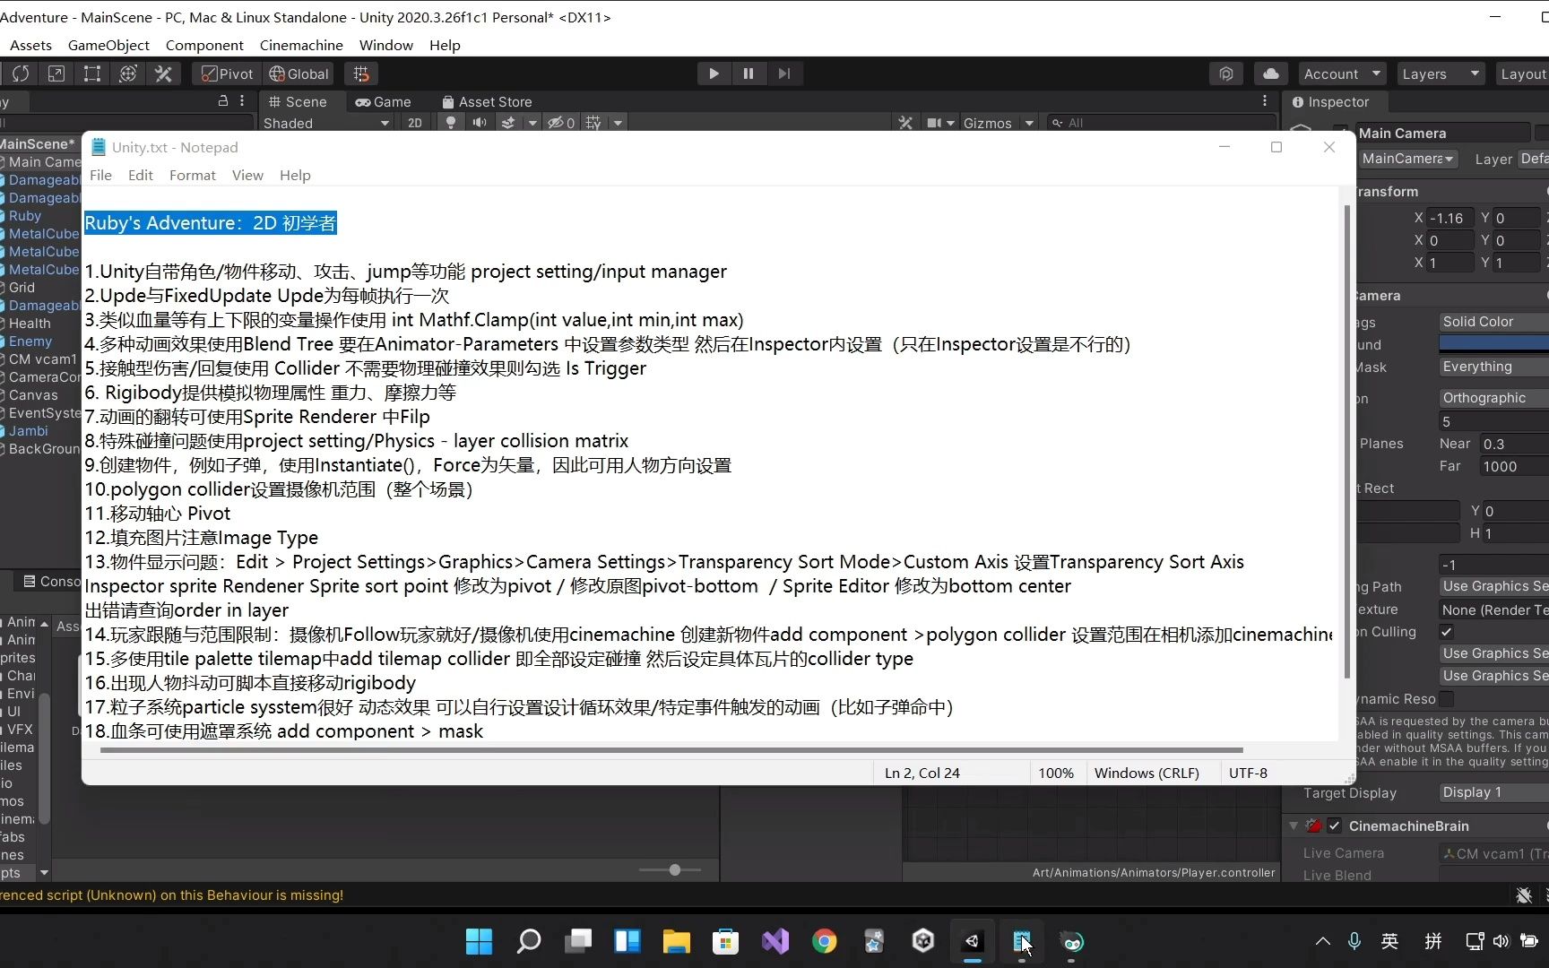Select Enemy in the Hierarchy

point(30,341)
